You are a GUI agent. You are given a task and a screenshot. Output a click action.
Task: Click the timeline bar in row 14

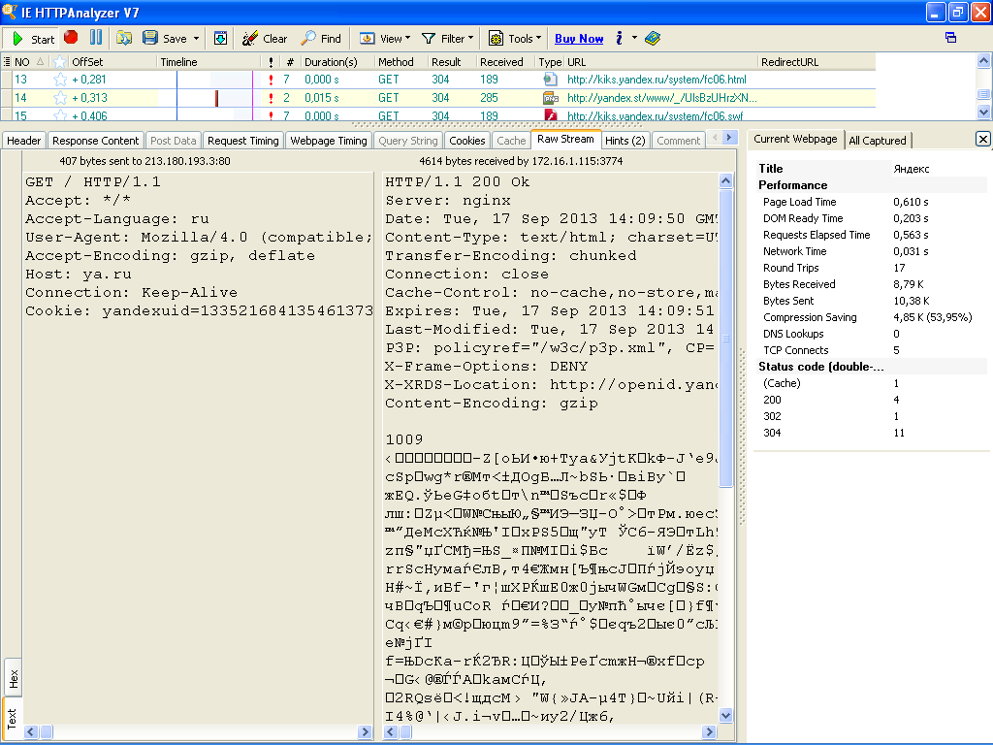tap(216, 98)
